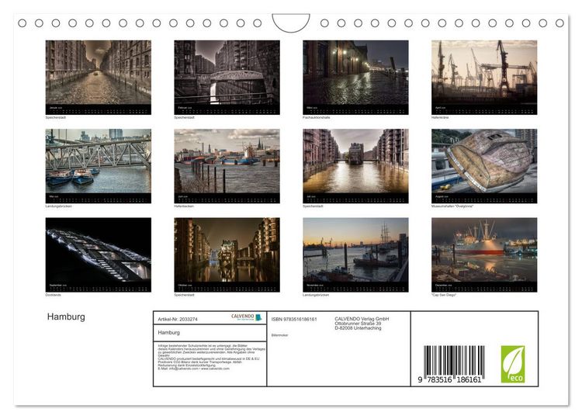
Task: Select the barcode number 9 783516 186161
Action: point(449,379)
